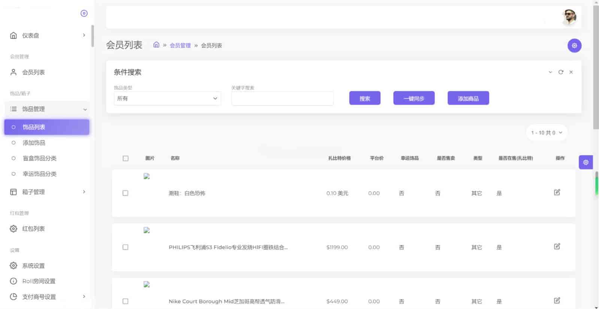Expand the 箱子管理 sidebar menu
599x309 pixels.
point(47,192)
